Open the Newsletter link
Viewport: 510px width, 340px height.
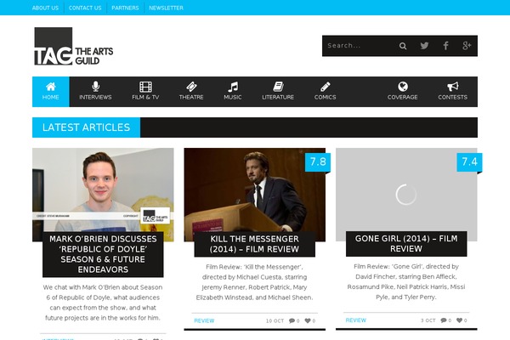tap(167, 8)
